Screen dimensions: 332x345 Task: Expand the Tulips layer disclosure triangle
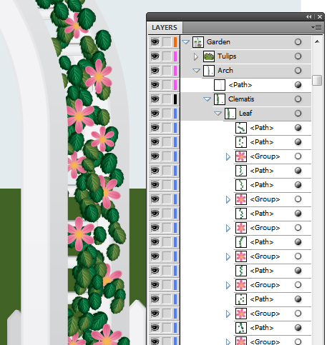[x=196, y=56]
